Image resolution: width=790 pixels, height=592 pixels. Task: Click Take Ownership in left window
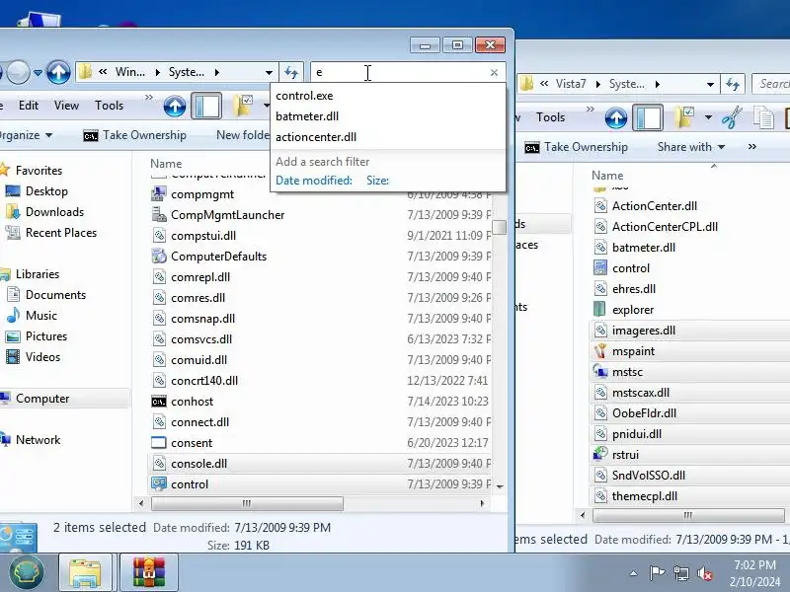(135, 135)
